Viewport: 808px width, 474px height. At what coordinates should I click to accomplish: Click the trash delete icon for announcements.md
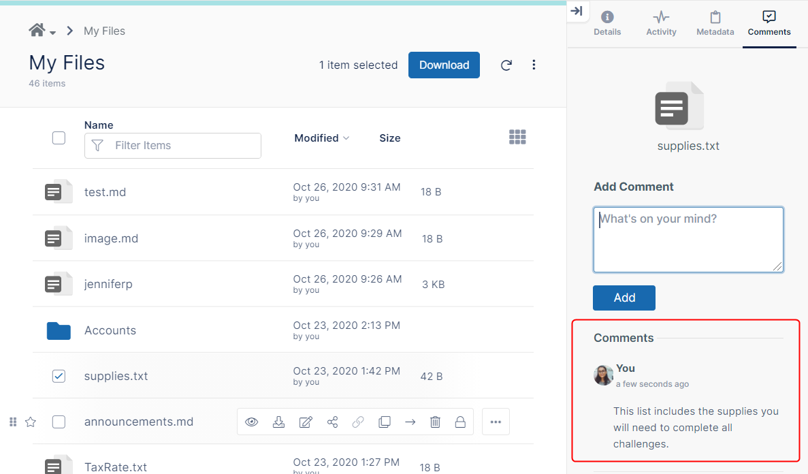pos(436,422)
